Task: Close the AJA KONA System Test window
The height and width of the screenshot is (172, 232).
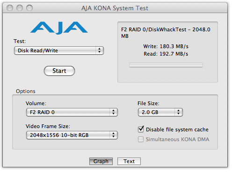Action: [x=10, y=8]
